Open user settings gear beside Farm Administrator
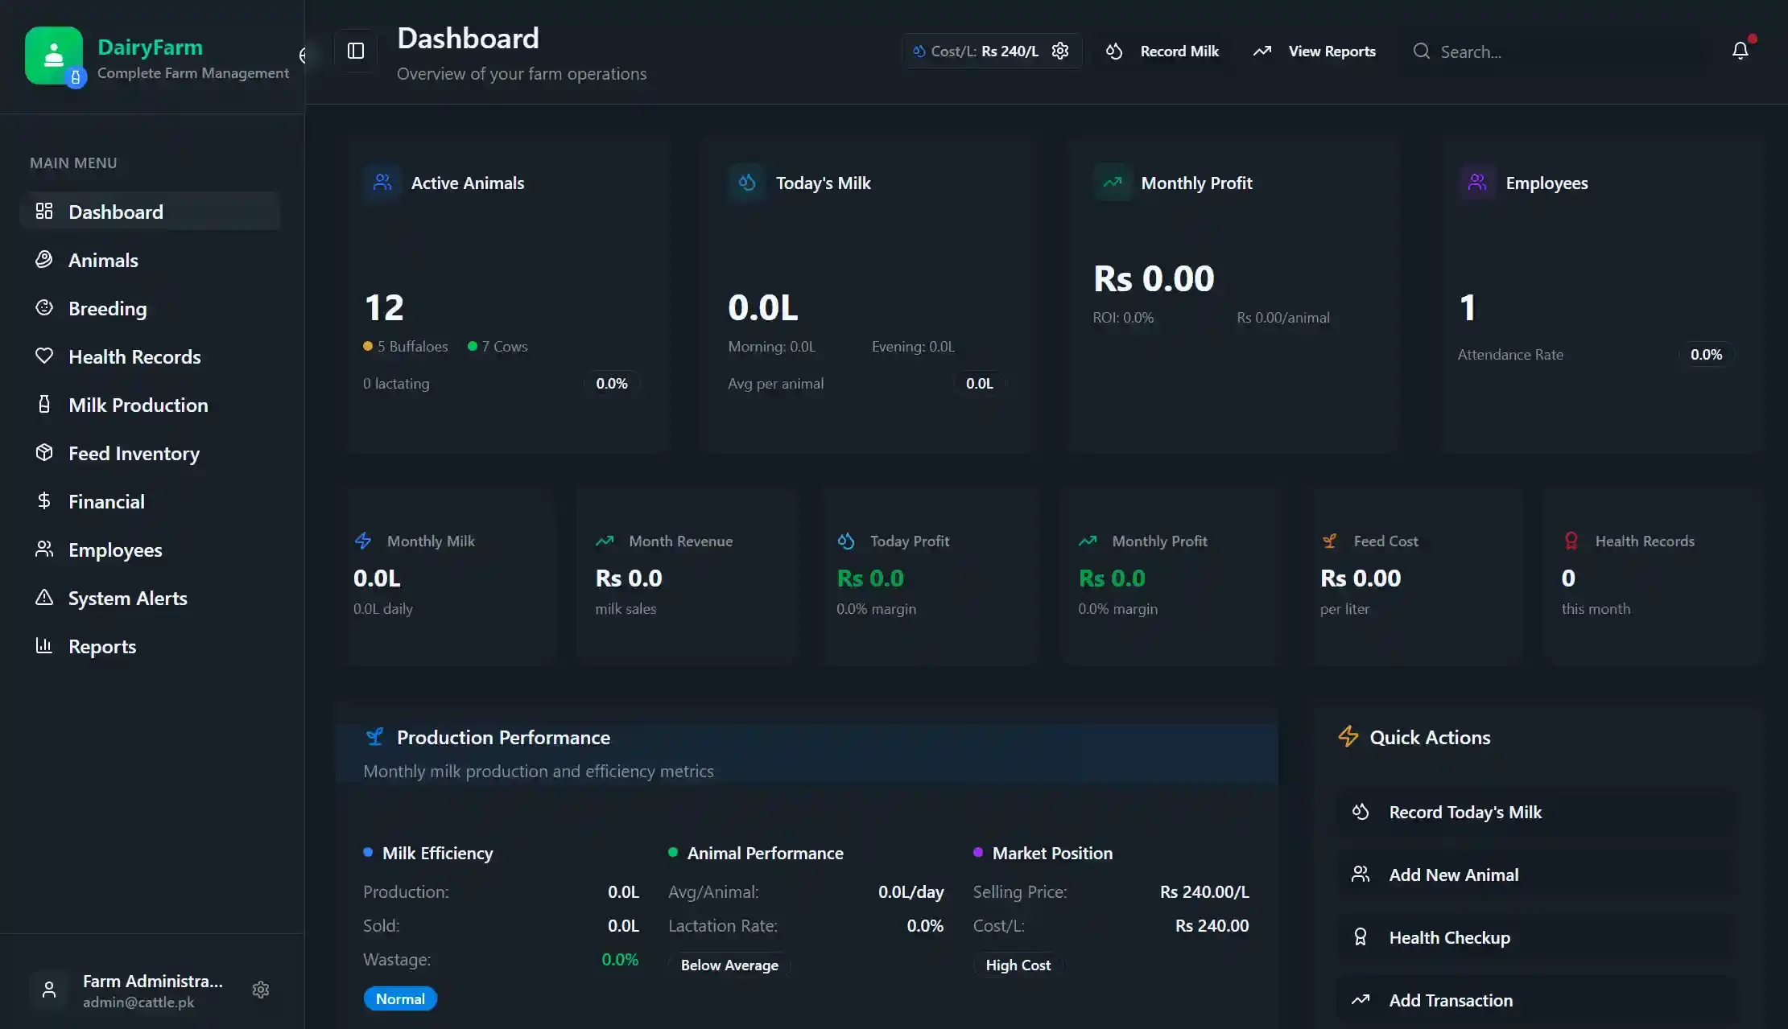 click(260, 990)
